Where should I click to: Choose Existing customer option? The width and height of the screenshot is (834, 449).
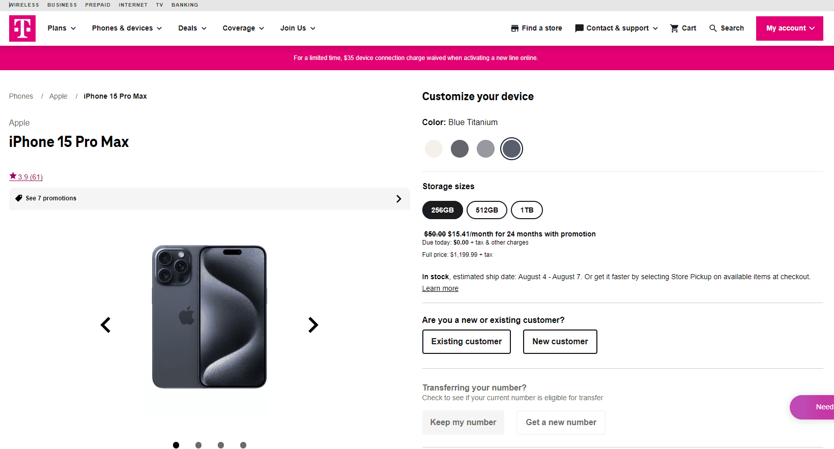tap(466, 342)
